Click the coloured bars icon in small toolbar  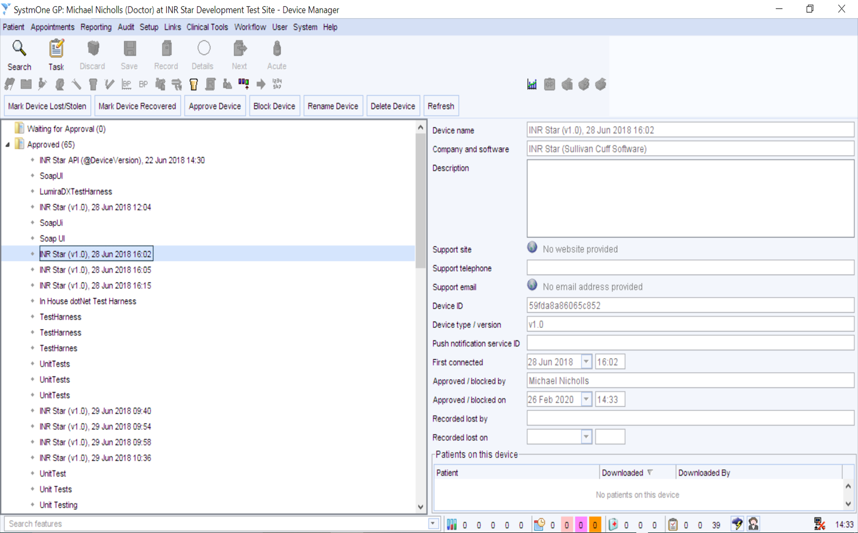[x=244, y=83]
